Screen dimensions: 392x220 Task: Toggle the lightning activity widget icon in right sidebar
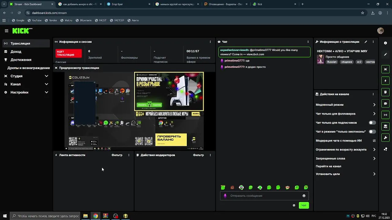(x=386, y=81)
